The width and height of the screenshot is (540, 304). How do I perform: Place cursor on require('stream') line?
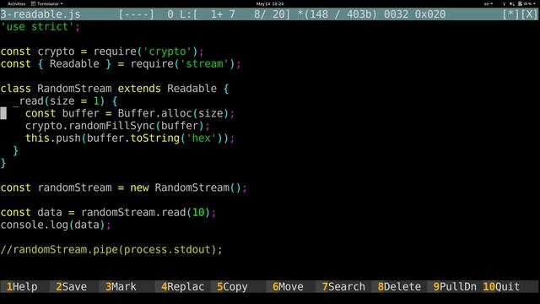[x=121, y=64]
